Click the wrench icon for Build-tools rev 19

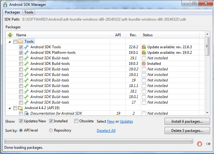coord(26,80)
